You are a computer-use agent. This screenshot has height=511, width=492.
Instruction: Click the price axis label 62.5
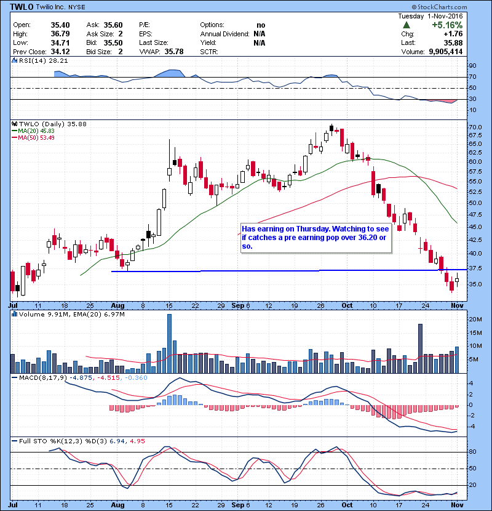click(x=475, y=153)
